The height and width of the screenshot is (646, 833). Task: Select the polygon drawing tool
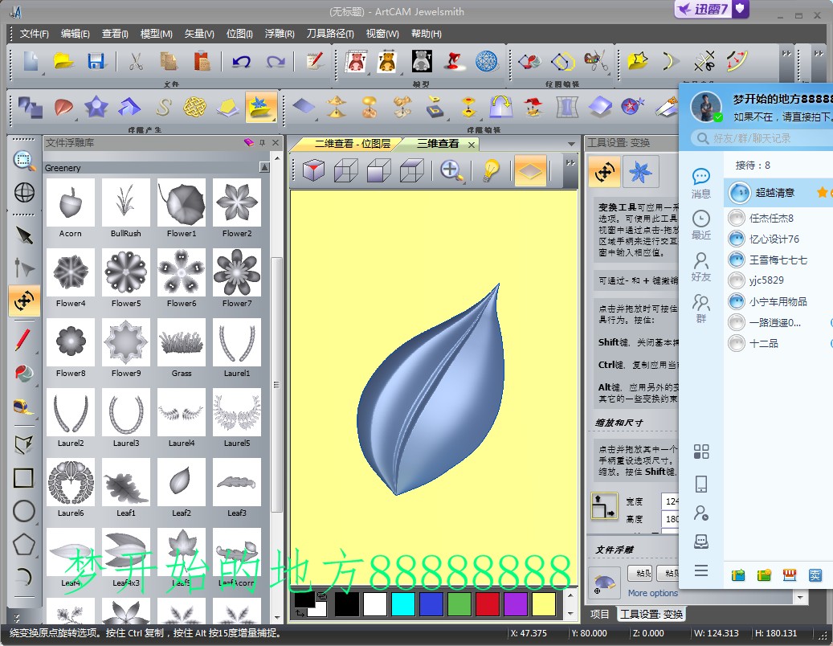tap(23, 544)
